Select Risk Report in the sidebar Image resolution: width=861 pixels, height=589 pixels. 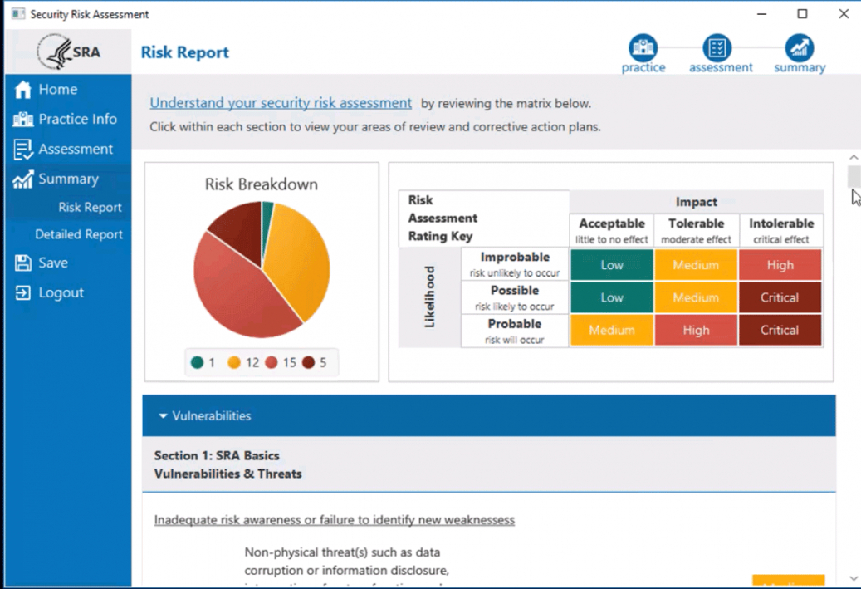(90, 208)
